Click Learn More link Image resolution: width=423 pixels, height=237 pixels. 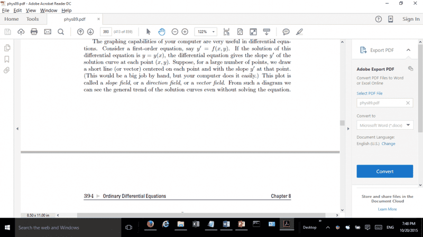click(387, 209)
